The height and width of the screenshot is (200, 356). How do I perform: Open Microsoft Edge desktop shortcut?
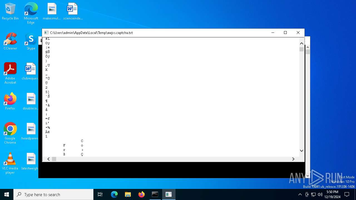click(31, 13)
